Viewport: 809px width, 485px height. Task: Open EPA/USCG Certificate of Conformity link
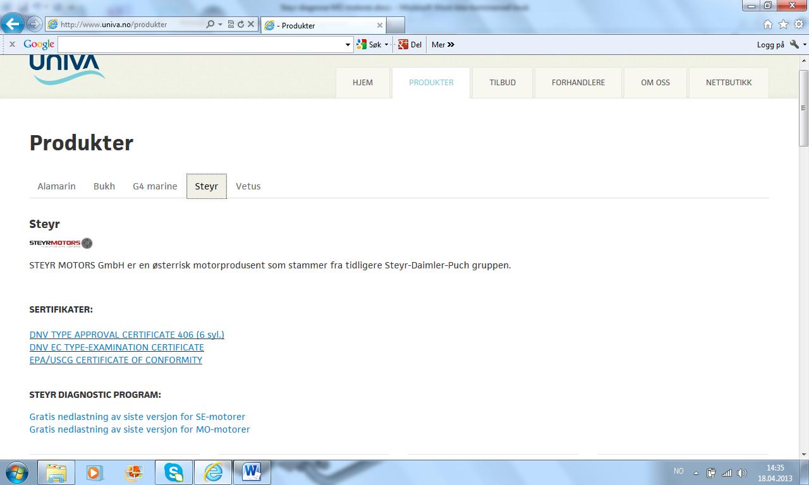(x=116, y=360)
